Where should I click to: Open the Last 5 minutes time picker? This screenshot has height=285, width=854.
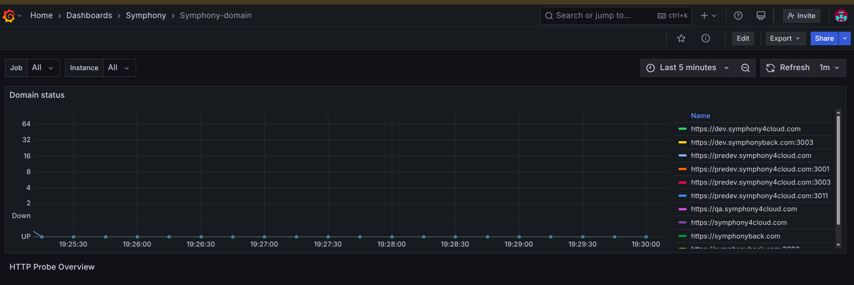click(688, 68)
